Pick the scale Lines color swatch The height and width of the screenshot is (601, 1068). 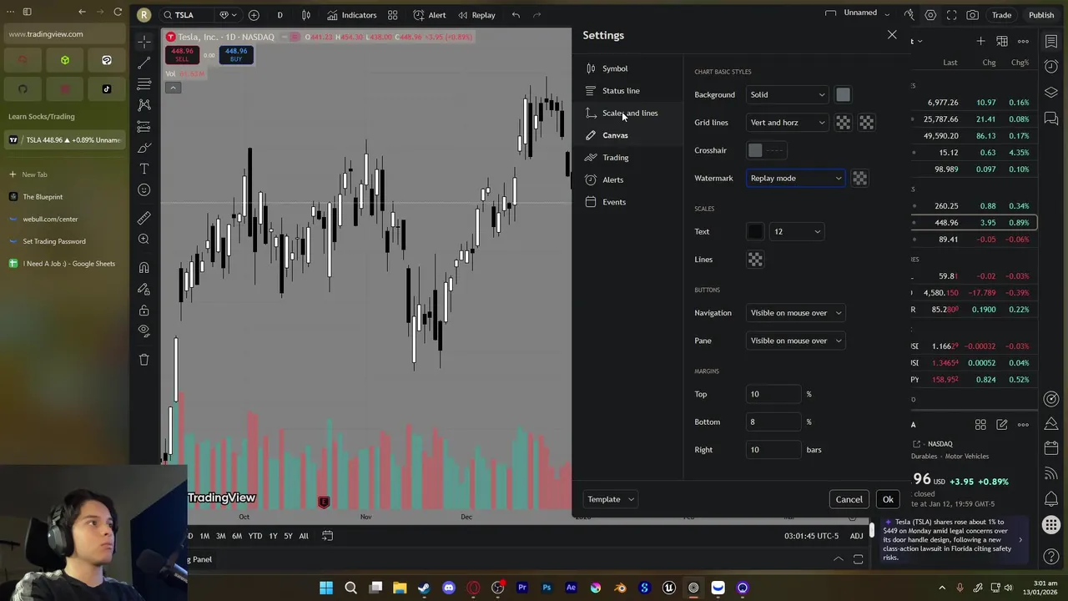pyautogui.click(x=755, y=260)
